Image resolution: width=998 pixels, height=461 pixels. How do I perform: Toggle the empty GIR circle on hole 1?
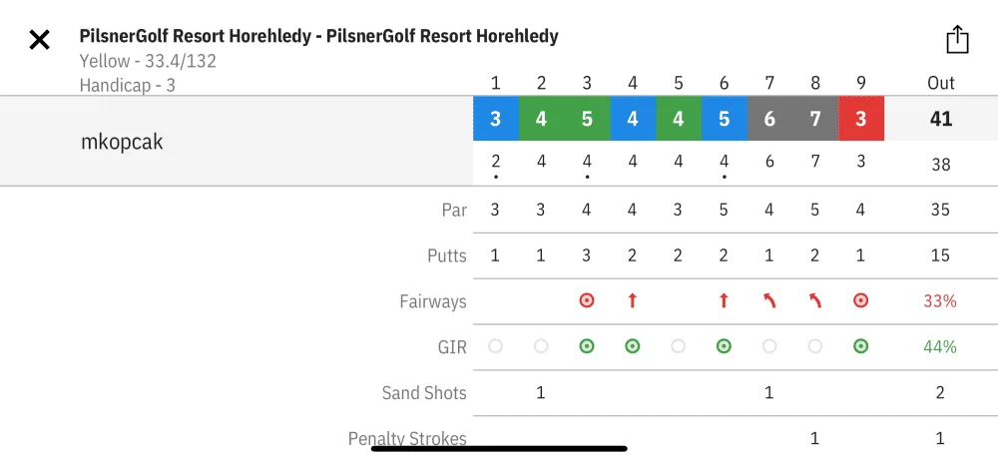(495, 346)
